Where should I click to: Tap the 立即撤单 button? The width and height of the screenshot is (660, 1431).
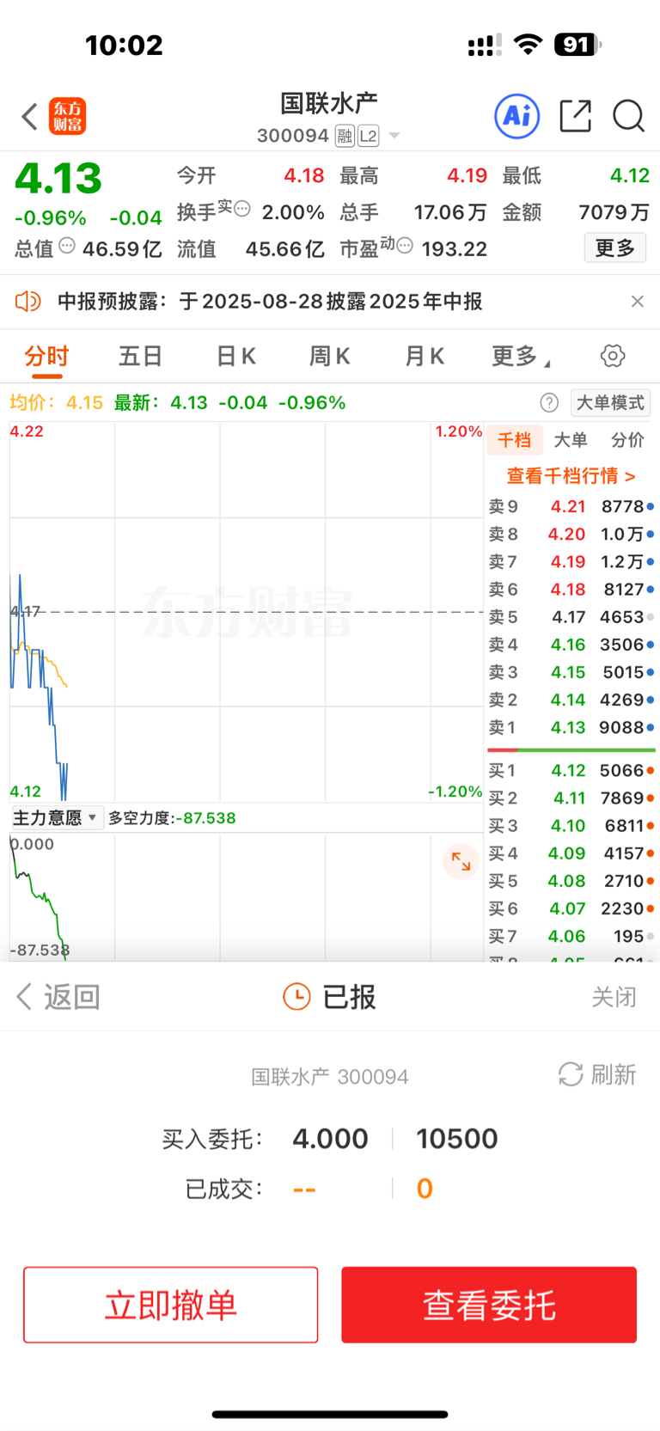point(171,1305)
